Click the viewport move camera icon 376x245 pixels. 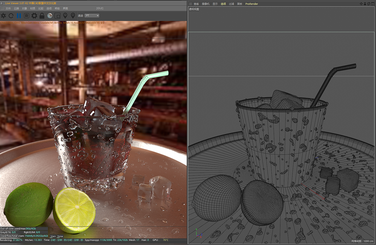(361, 4)
